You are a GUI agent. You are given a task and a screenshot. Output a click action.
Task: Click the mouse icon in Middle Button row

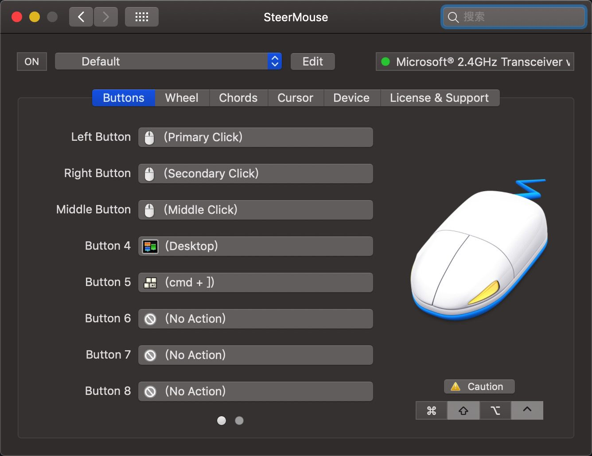(150, 210)
